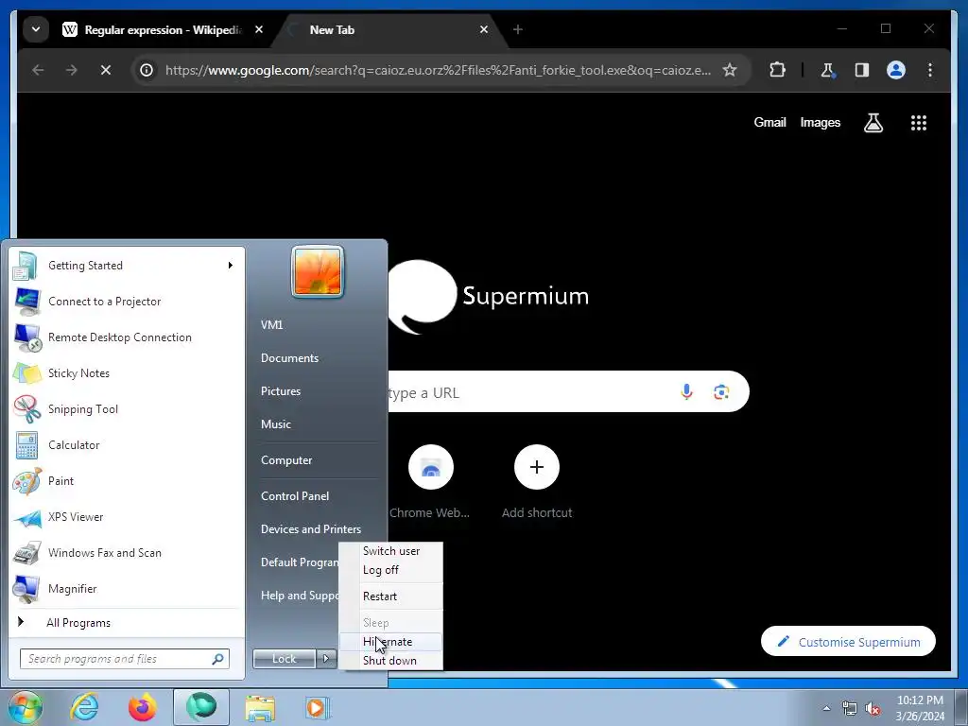Click Customise Supermium button
The width and height of the screenshot is (968, 726).
(848, 642)
